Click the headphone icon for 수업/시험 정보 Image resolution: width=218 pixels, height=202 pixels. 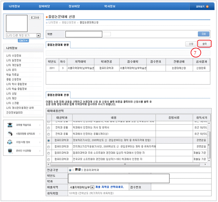[10, 142]
